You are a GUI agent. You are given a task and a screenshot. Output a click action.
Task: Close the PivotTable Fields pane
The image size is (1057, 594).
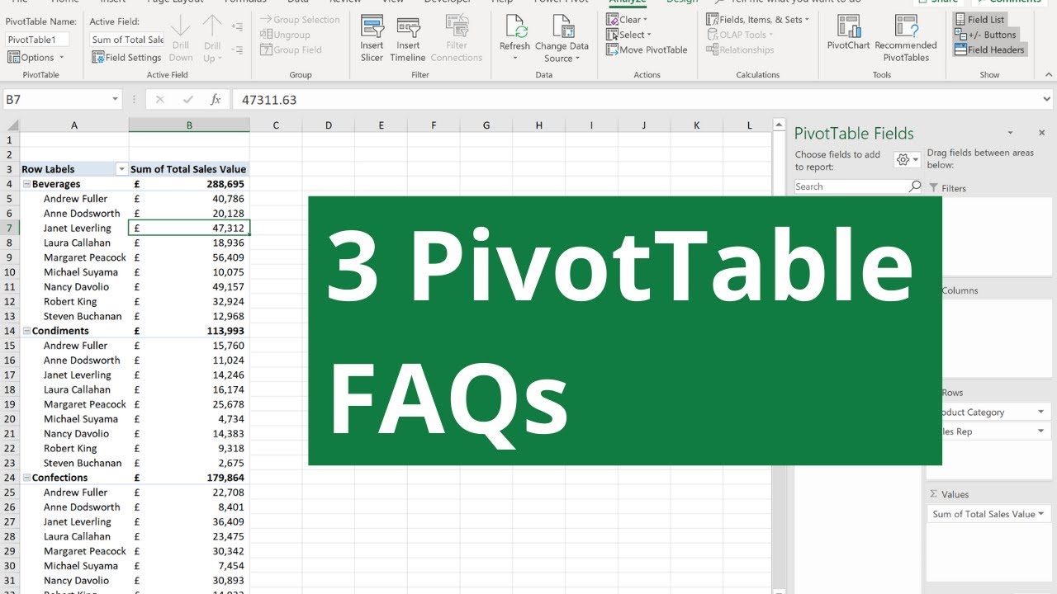coord(1041,133)
